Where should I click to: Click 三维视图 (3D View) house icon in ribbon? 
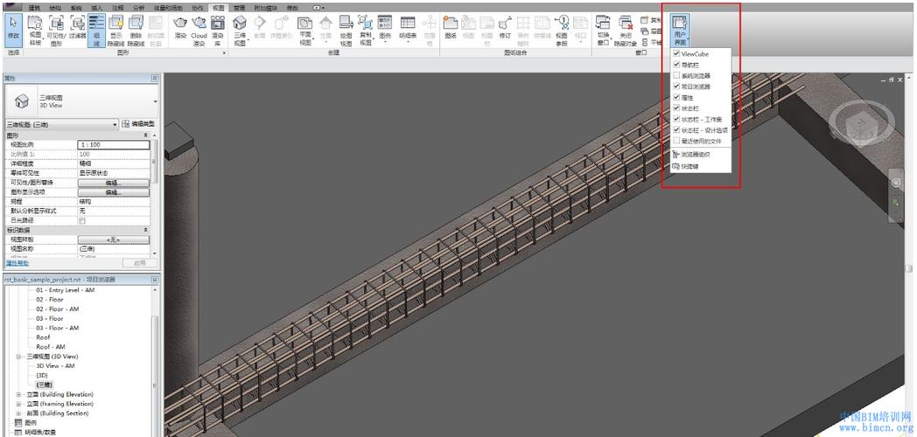tap(240, 31)
